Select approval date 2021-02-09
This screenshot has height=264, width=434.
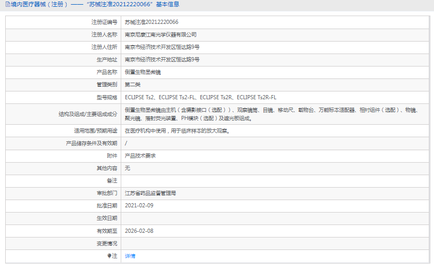pyautogui.click(x=139, y=205)
